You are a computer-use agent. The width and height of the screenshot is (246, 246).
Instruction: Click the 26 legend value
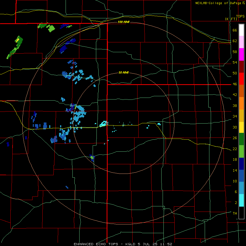pyautogui.click(x=235, y=138)
